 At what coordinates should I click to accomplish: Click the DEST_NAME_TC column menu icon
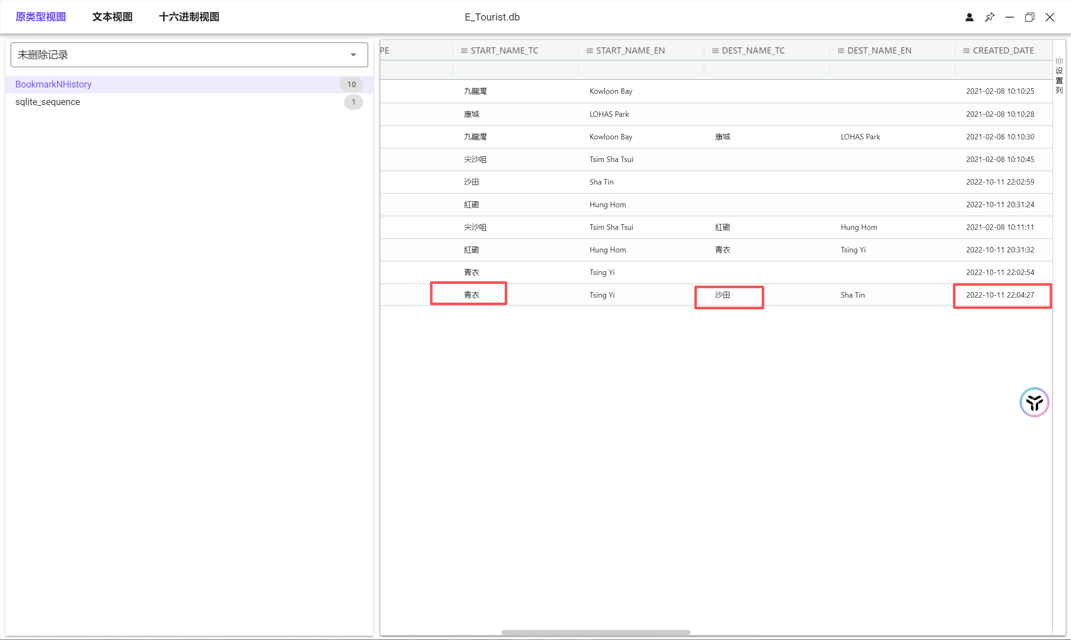click(715, 51)
